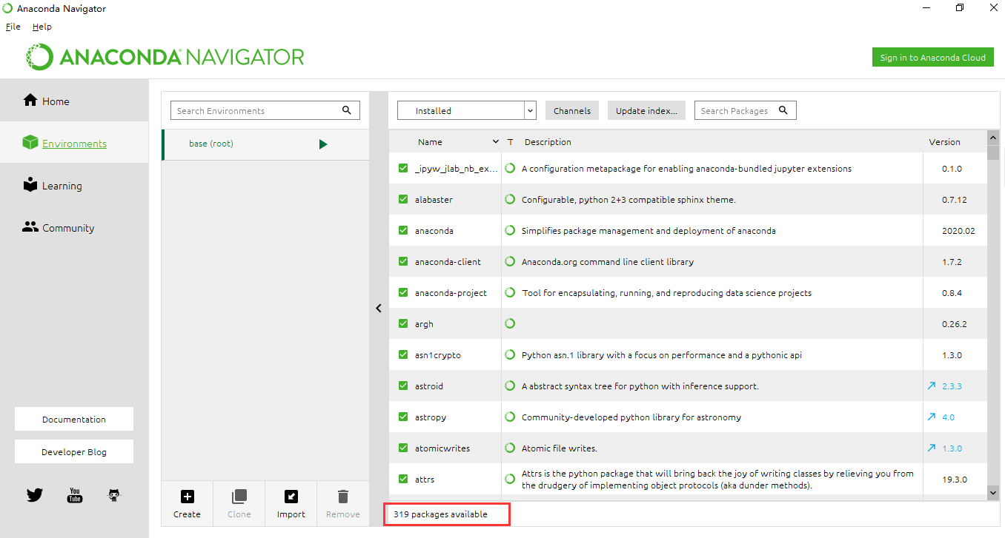
Task: Focus the Search Environments field
Action: [265, 110]
